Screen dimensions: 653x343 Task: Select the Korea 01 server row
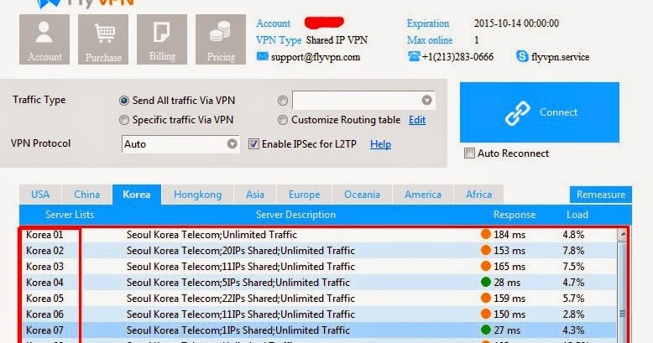pos(319,234)
